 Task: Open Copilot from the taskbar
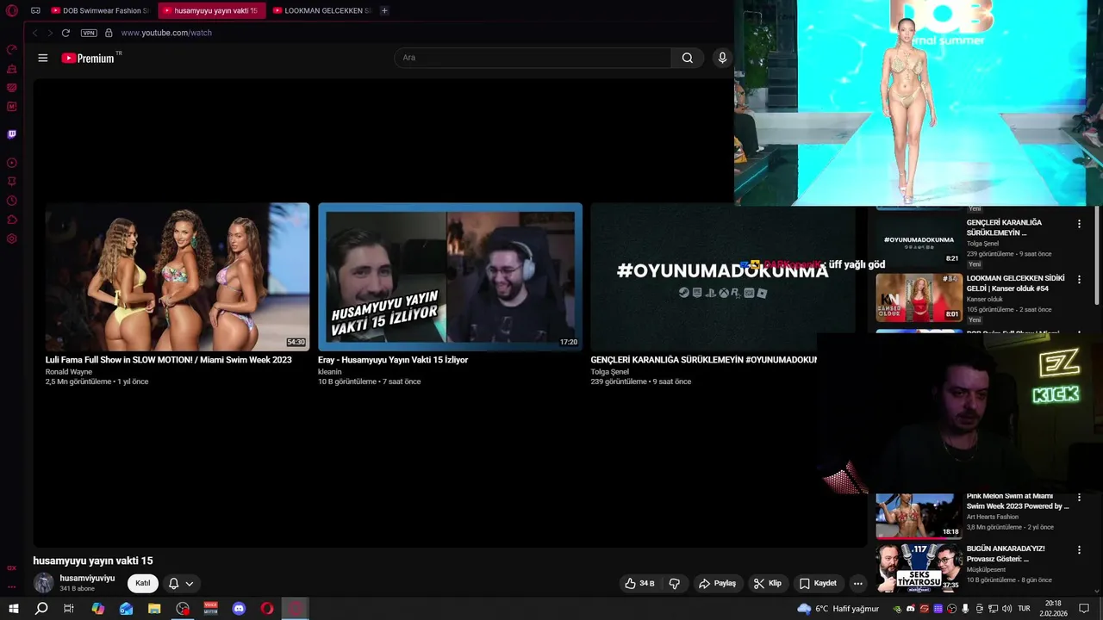(x=98, y=609)
